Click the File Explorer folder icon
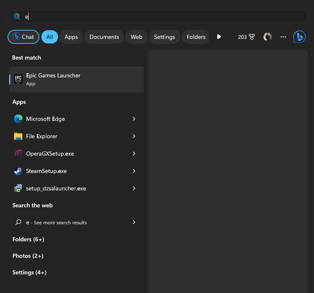Image resolution: width=314 pixels, height=293 pixels. 18,136
